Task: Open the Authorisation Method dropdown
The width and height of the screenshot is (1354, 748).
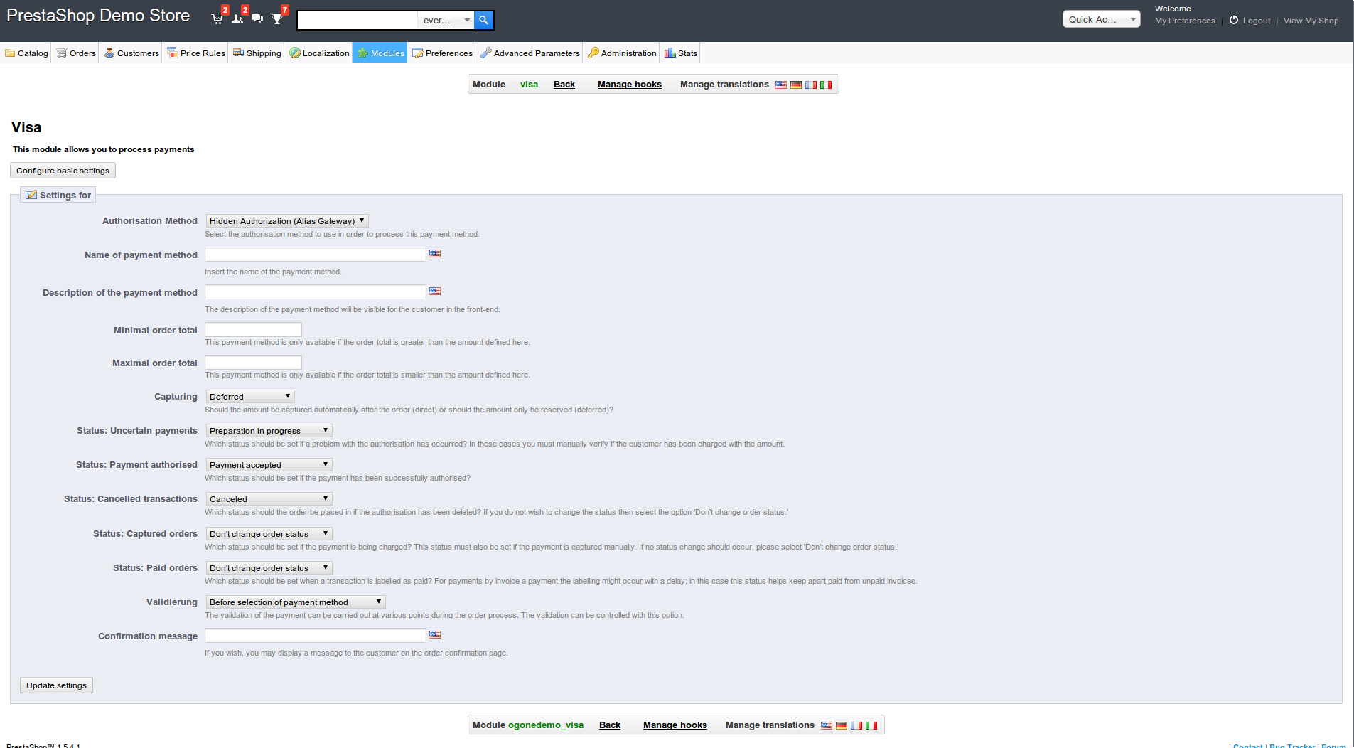Action: click(287, 221)
